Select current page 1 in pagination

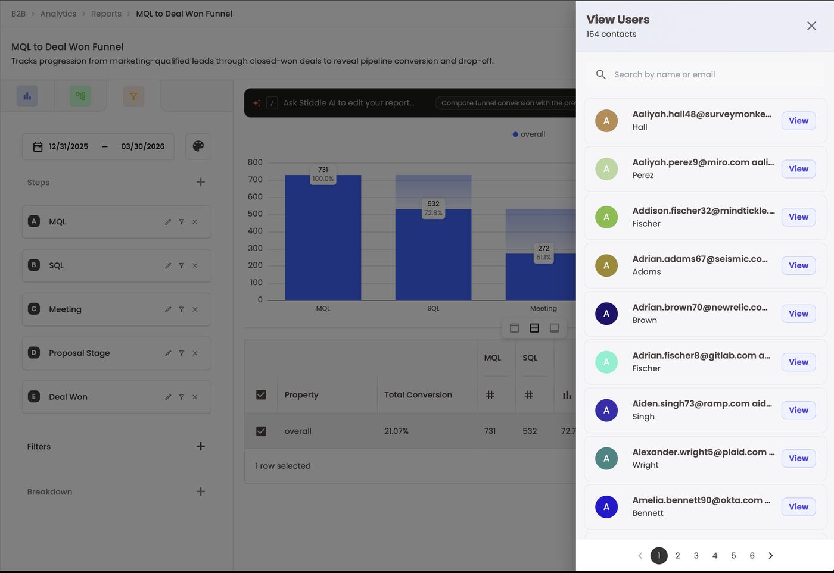coord(659,556)
